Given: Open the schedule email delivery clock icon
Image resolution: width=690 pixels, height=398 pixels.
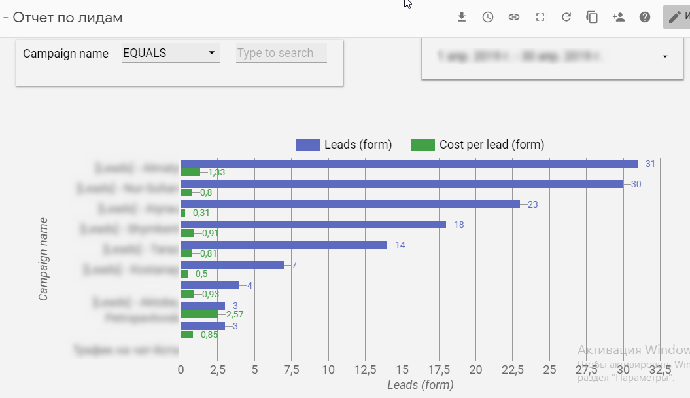Looking at the screenshot, I should pyautogui.click(x=488, y=18).
